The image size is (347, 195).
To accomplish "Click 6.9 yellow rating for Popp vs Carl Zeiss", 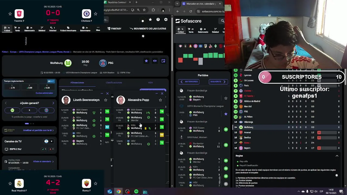I will tap(162, 135).
